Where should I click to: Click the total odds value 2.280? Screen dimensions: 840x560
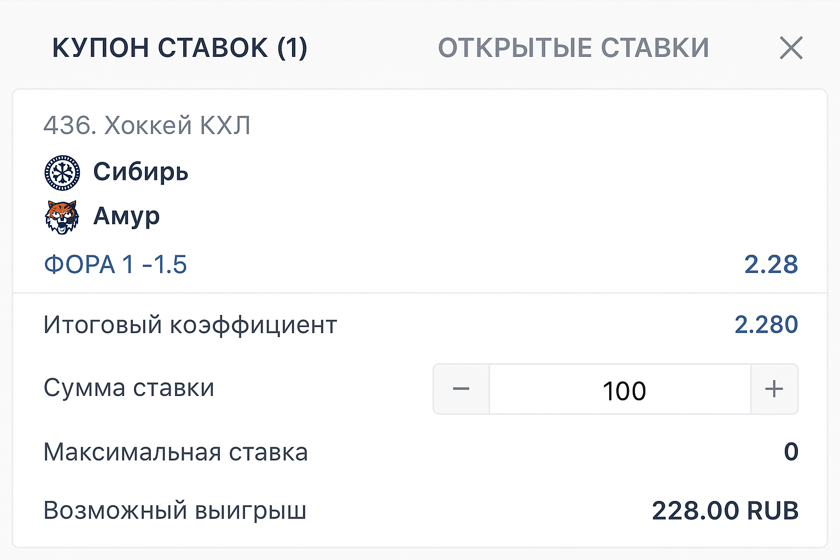tap(766, 325)
